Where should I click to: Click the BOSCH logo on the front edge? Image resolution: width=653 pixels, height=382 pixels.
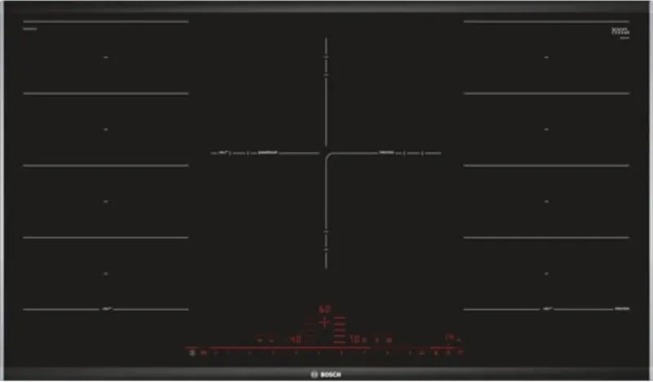tap(326, 375)
